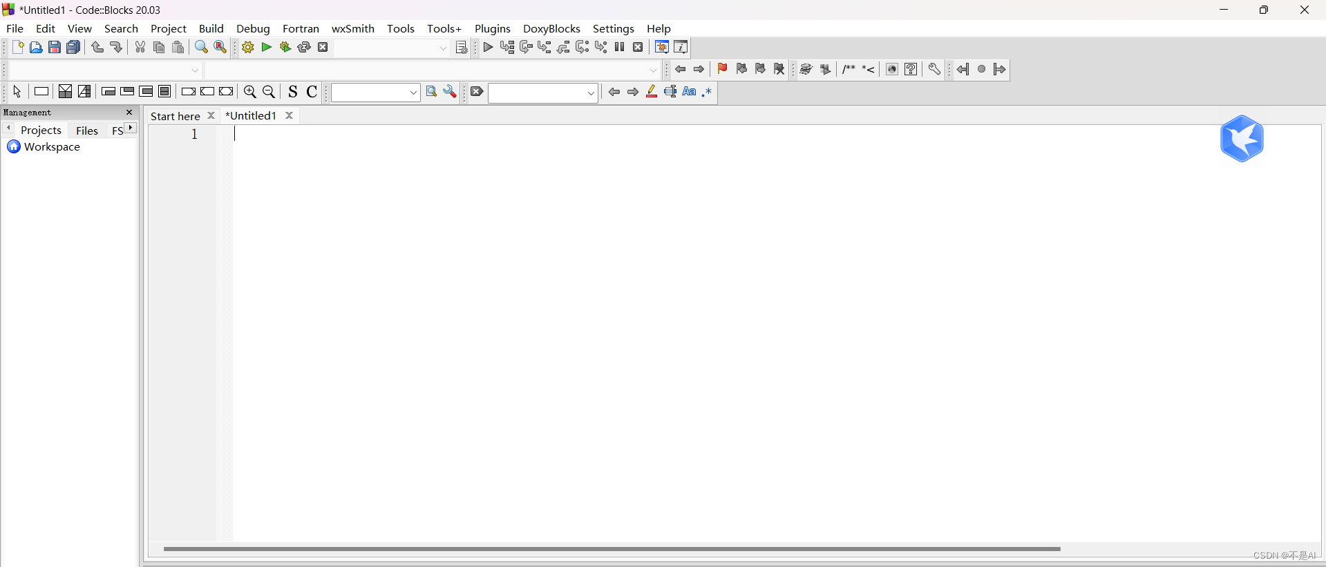
Task: Insert a block comment with the /** icon
Action: (849, 70)
